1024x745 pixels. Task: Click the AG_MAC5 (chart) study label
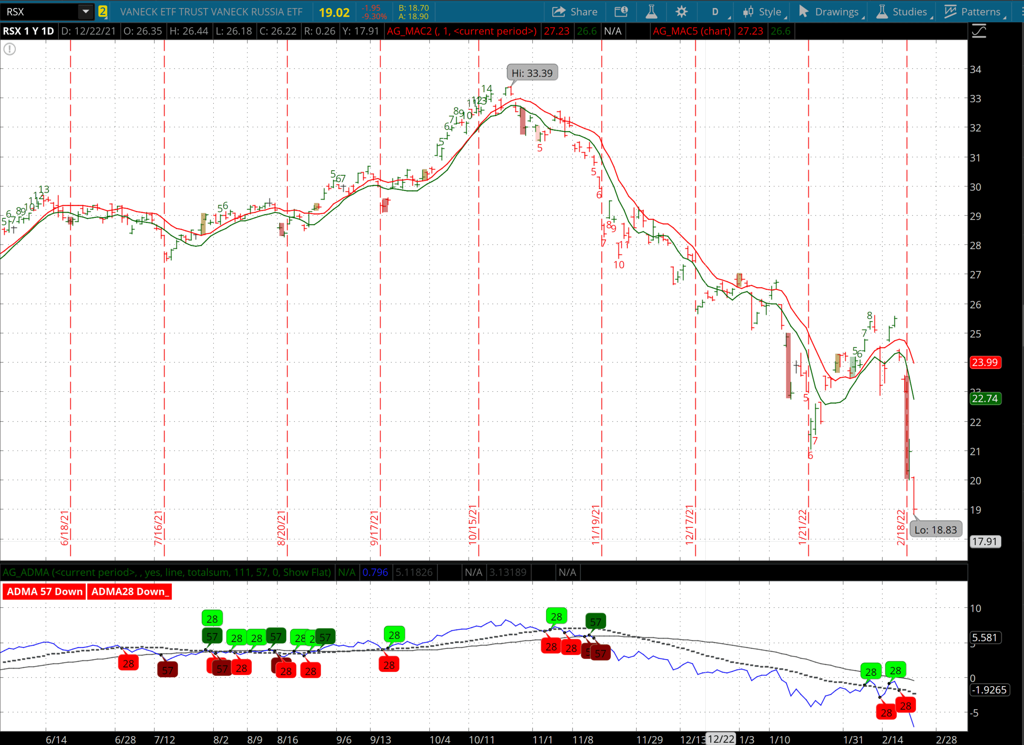coord(692,31)
